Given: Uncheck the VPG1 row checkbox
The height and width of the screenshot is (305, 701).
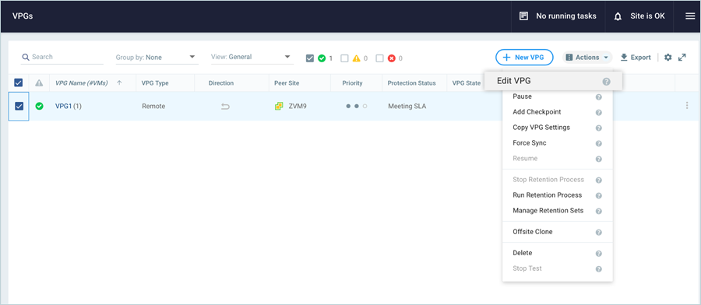Looking at the screenshot, I should click(x=19, y=106).
